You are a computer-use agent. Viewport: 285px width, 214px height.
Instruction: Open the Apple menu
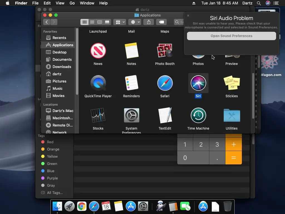8,3
